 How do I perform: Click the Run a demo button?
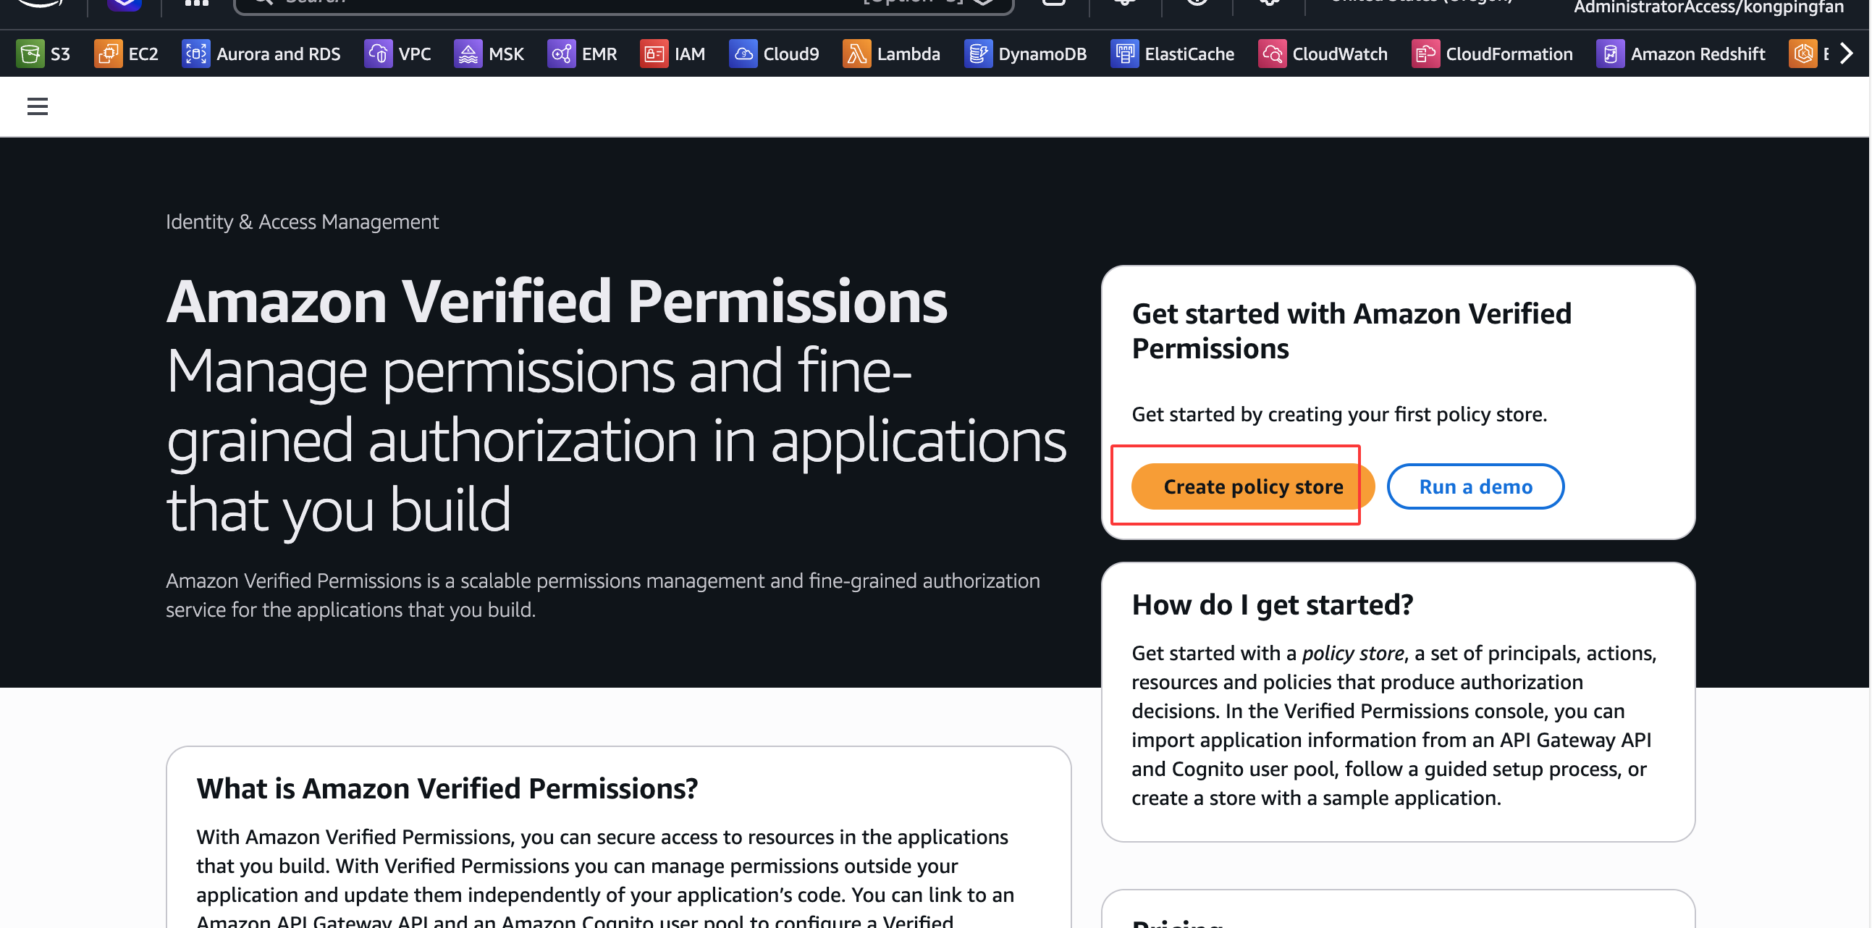pos(1475,486)
